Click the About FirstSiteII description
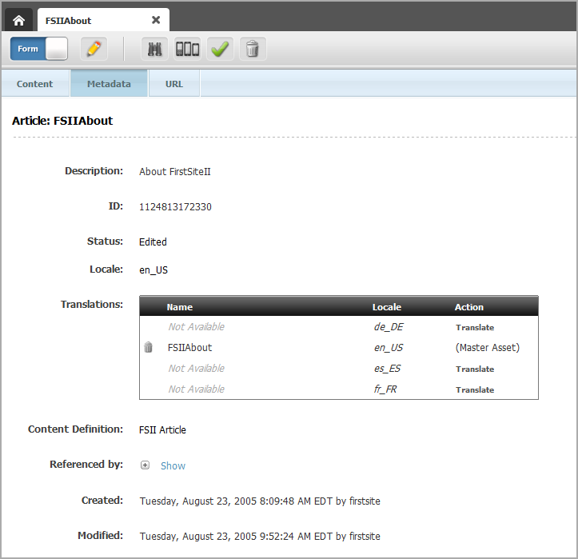Viewport: 578px width, 559px height. (x=175, y=172)
